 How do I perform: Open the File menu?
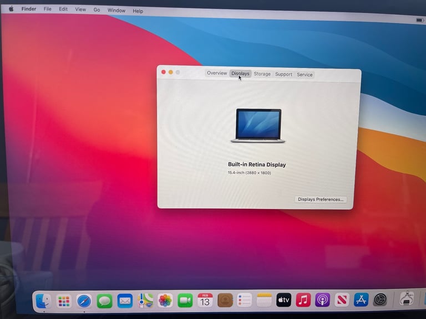(x=48, y=9)
